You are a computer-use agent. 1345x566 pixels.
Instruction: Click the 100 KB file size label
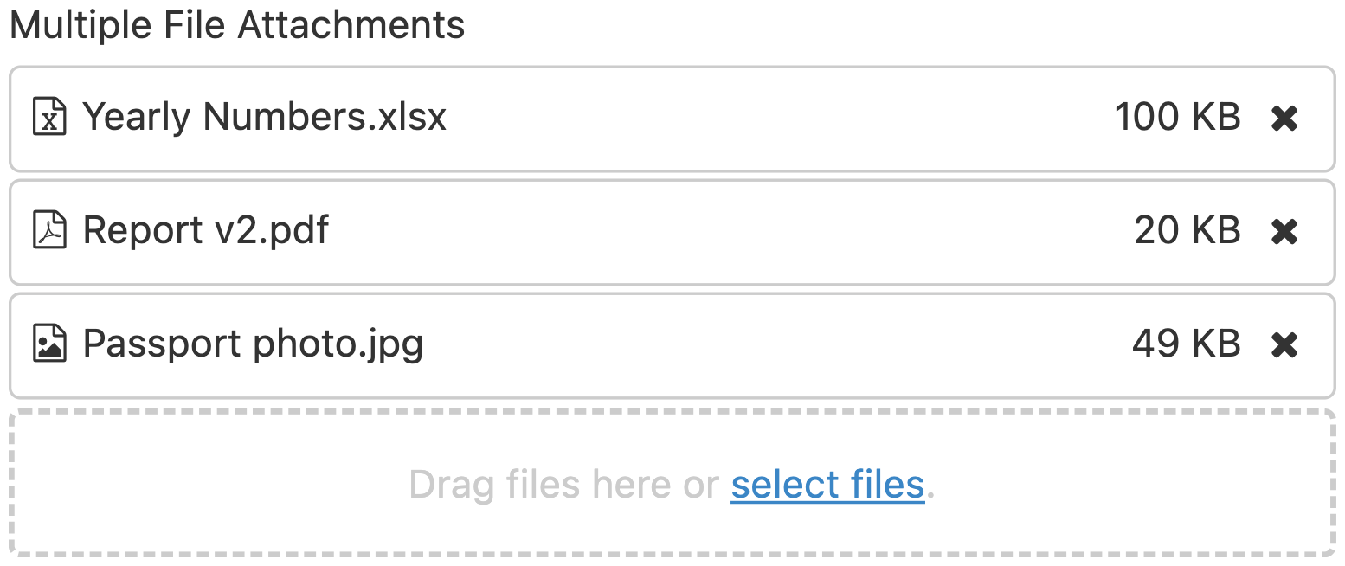click(x=1177, y=118)
